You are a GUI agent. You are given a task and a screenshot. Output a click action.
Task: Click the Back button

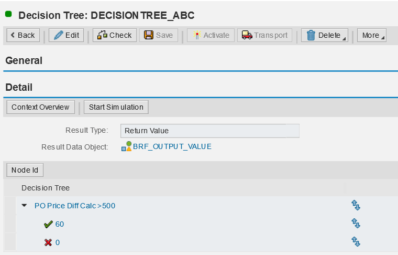[x=22, y=35]
